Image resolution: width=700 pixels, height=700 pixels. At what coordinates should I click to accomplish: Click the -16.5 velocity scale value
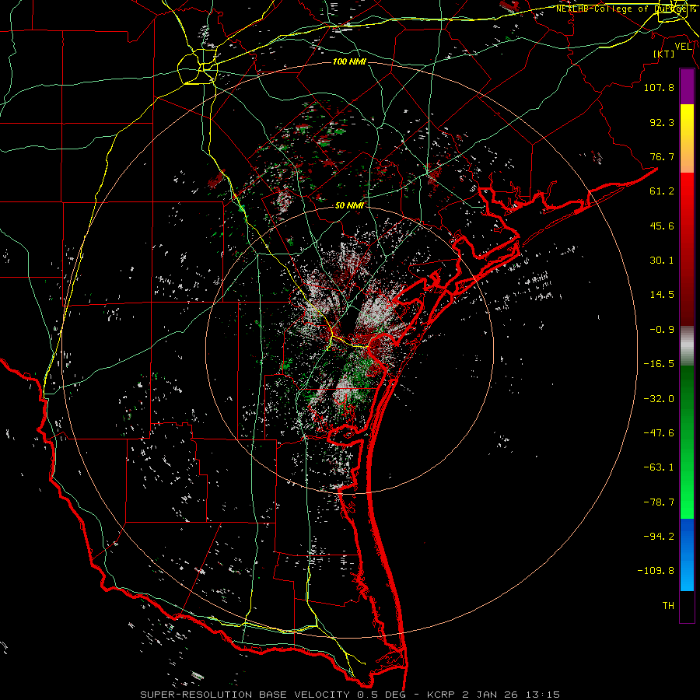click(x=659, y=364)
